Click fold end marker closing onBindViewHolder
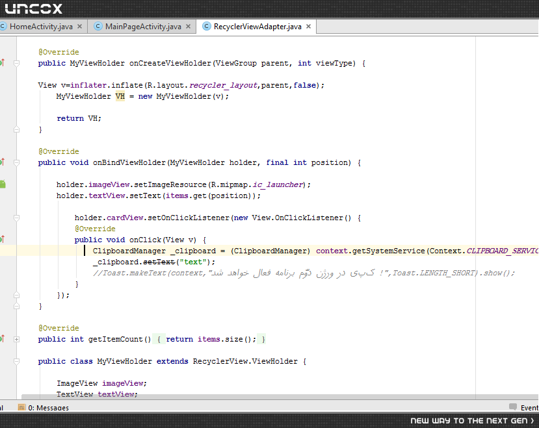 click(16, 306)
